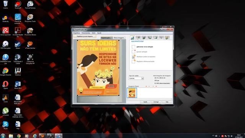245x138 pixels.
Task: Select Steam desktop shortcut
Action: coord(18,45)
